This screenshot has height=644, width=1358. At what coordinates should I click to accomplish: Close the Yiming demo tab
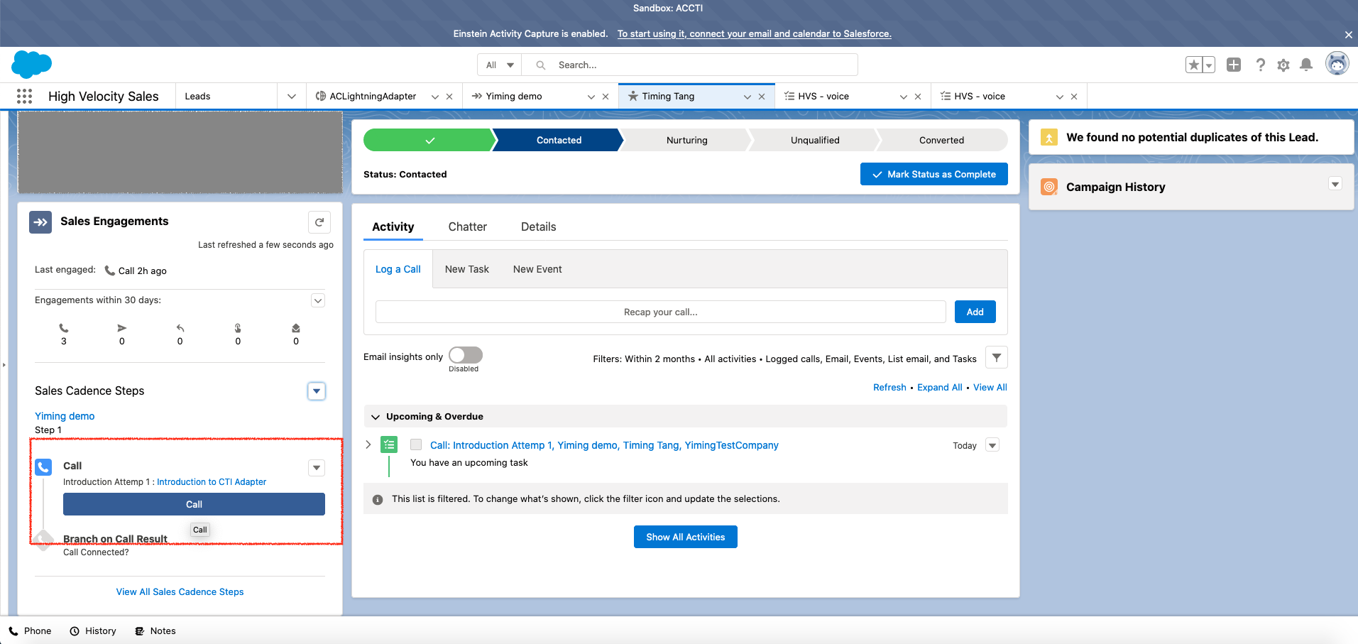(x=606, y=97)
